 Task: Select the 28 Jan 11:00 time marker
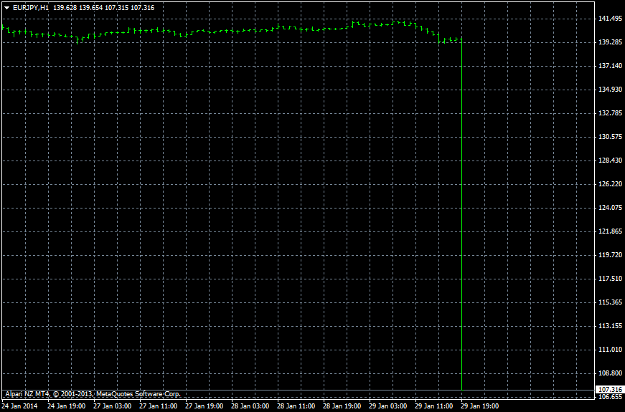pyautogui.click(x=296, y=406)
